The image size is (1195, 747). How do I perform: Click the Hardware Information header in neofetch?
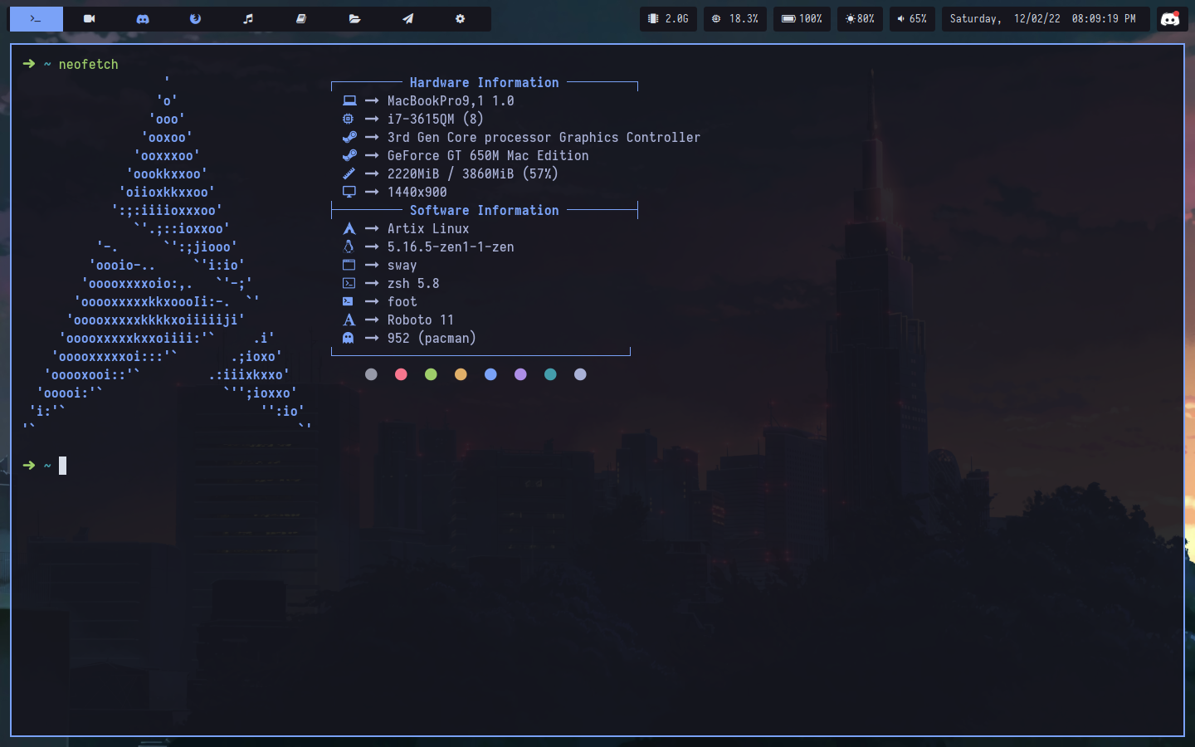tap(484, 82)
